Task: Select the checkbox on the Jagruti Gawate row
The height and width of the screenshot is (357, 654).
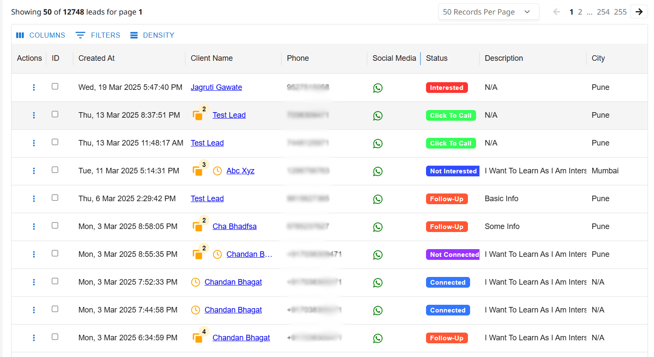Action: pyautogui.click(x=55, y=86)
